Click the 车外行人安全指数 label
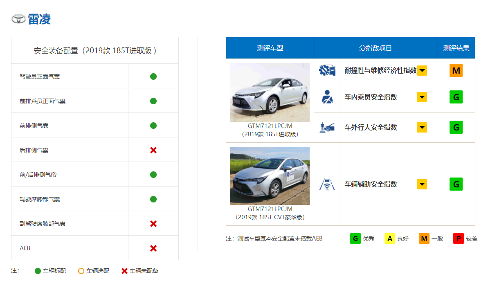The image size is (488, 281). click(371, 127)
